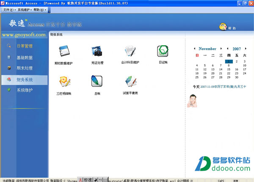Open the 帮助(H) menu
Viewport: 254px width, 182px height.
pos(40,10)
